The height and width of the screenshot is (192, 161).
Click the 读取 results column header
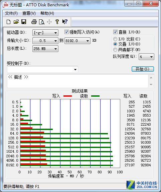[143, 96]
